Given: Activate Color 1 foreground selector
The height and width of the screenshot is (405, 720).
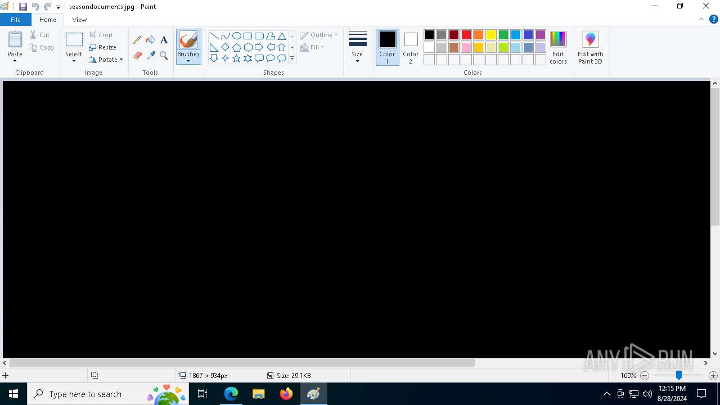Looking at the screenshot, I should pos(387,47).
